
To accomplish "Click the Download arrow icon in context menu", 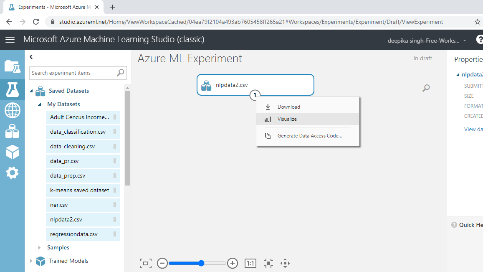I will click(268, 107).
